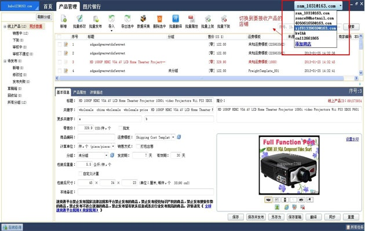Click the 重置 reset button
Image resolution: width=365 pixels, height=231 pixels.
(x=351, y=217)
